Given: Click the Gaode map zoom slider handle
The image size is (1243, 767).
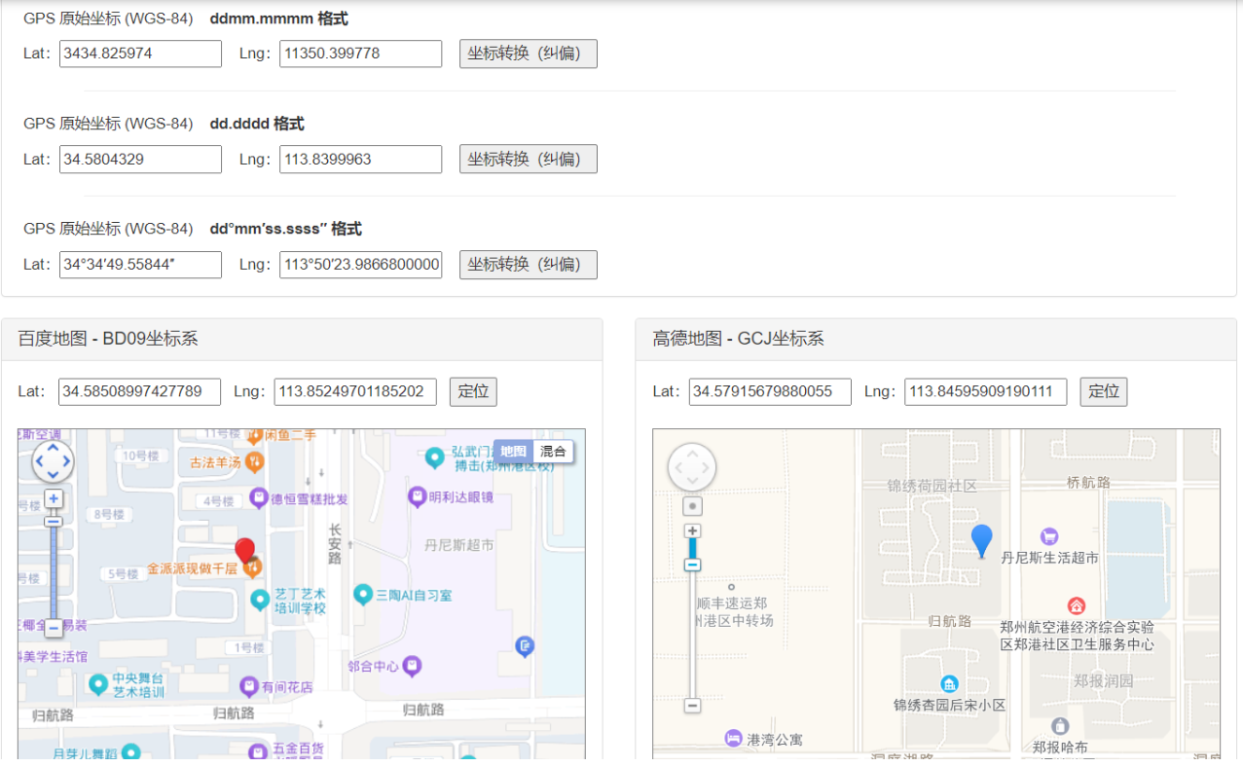Looking at the screenshot, I should click(692, 565).
